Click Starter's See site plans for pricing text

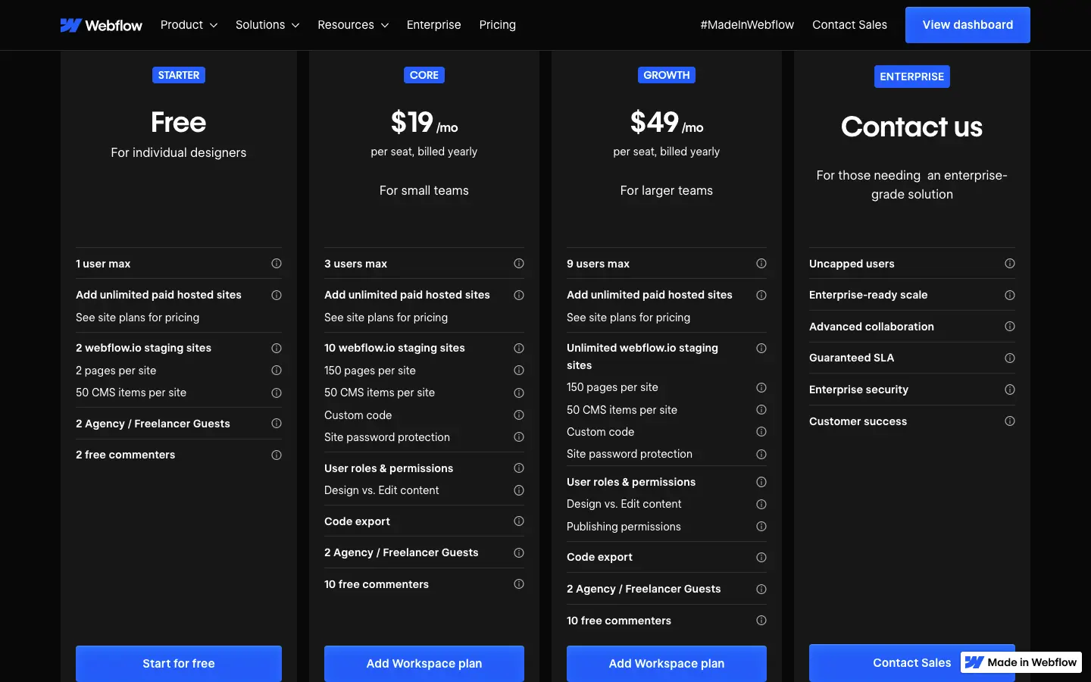[138, 318]
